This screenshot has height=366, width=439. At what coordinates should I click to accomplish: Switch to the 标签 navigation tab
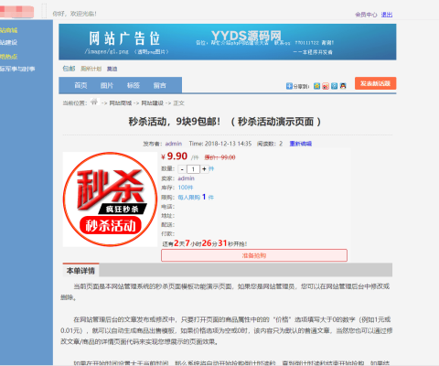tap(134, 85)
